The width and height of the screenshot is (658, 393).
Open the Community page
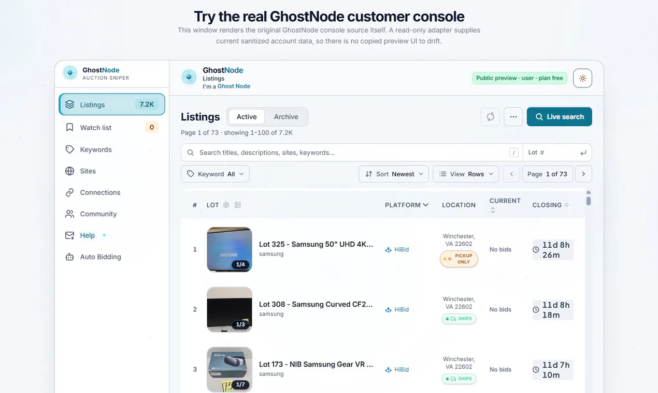[112, 214]
